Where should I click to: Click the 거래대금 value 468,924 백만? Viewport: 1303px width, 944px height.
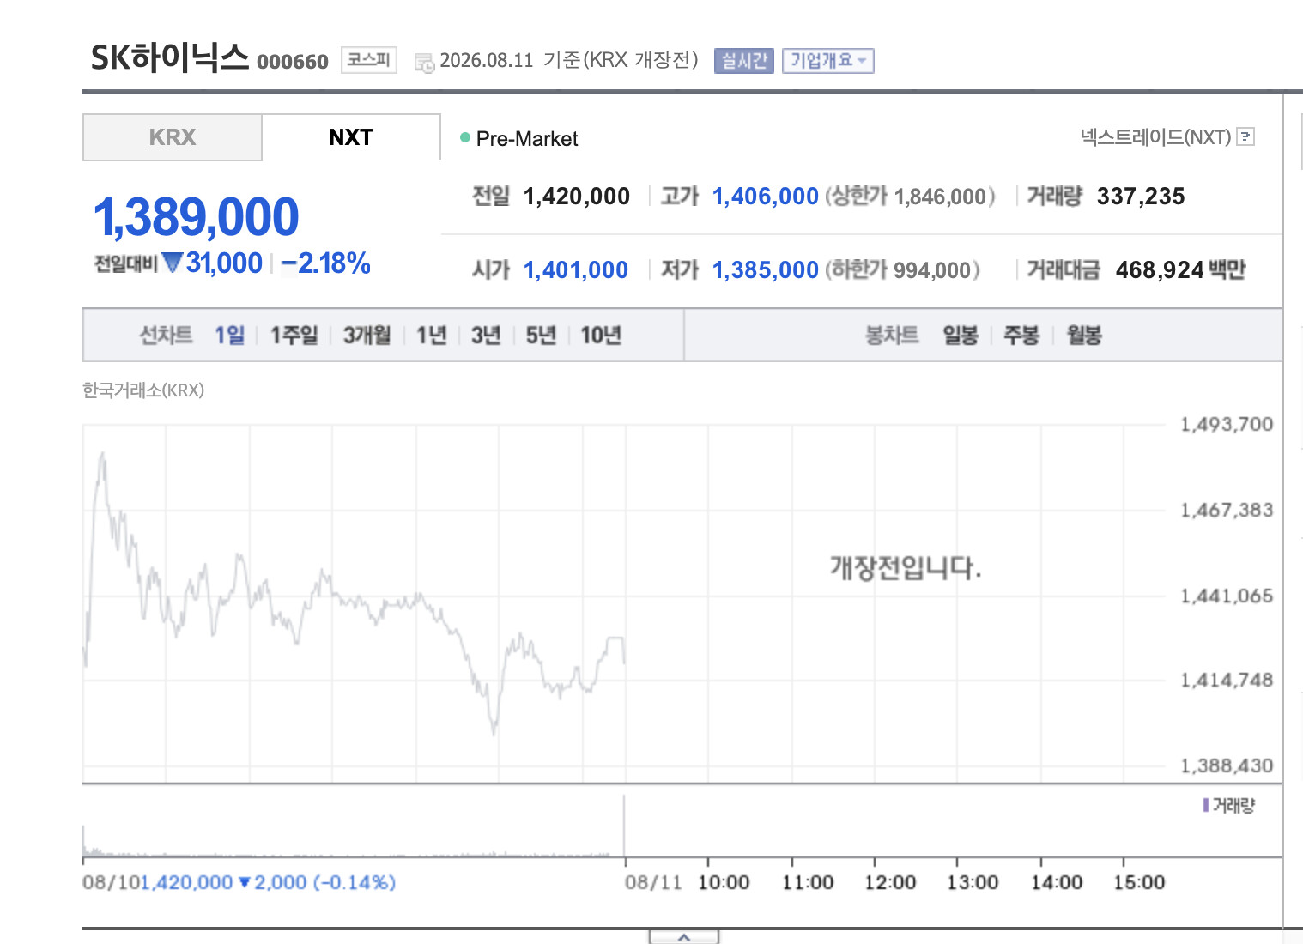click(1181, 270)
